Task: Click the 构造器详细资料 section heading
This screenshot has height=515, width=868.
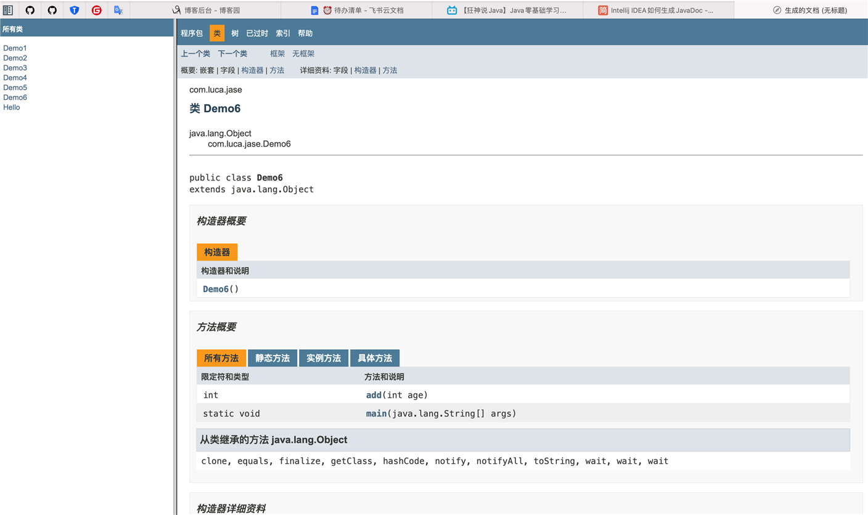Action: click(231, 508)
